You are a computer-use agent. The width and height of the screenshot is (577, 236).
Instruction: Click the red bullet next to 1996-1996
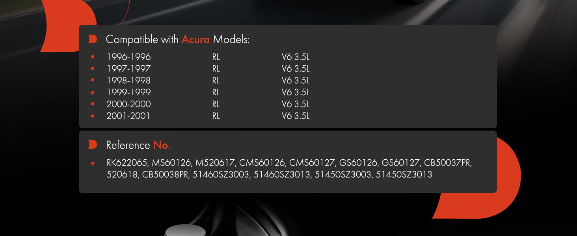tap(93, 57)
